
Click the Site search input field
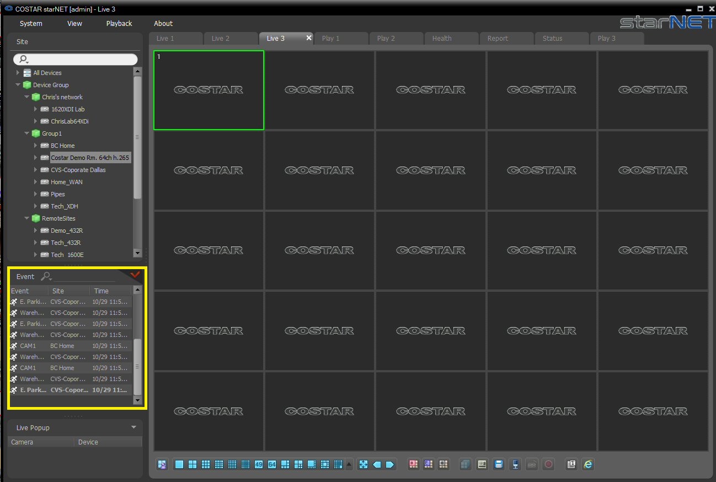point(76,59)
